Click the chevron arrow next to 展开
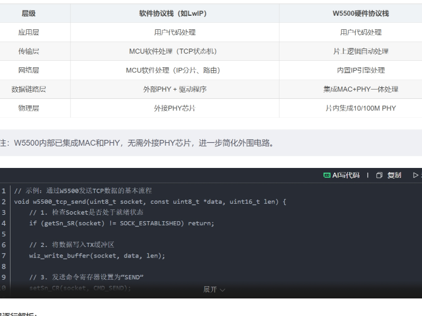Screen dimensions: 422x316 coord(222,290)
